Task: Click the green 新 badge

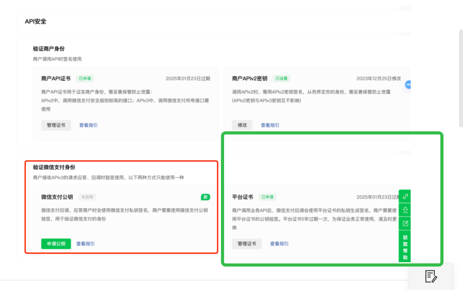Action: [x=205, y=197]
